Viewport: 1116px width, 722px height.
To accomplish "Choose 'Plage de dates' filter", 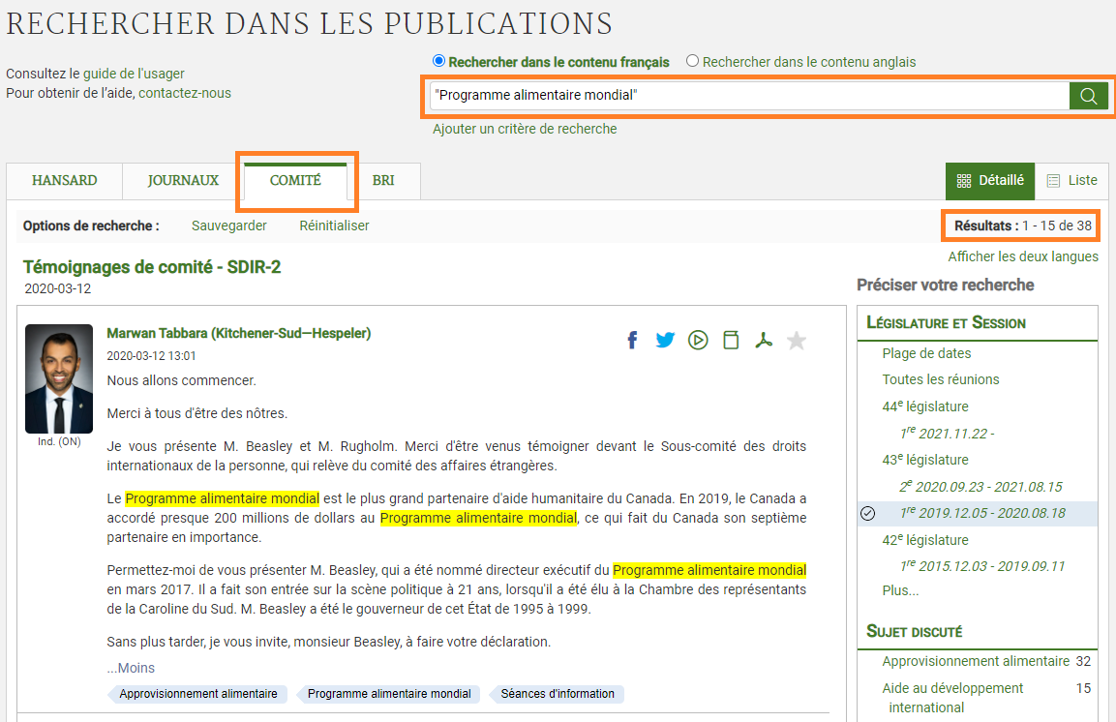I will pos(926,353).
